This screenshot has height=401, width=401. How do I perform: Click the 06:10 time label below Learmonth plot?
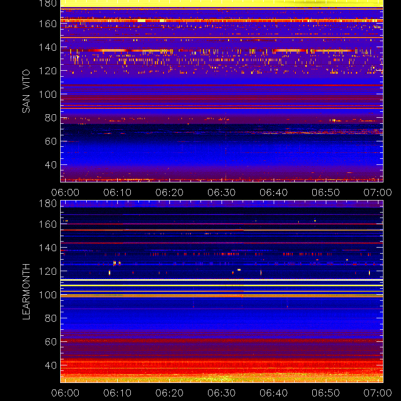[x=117, y=393]
